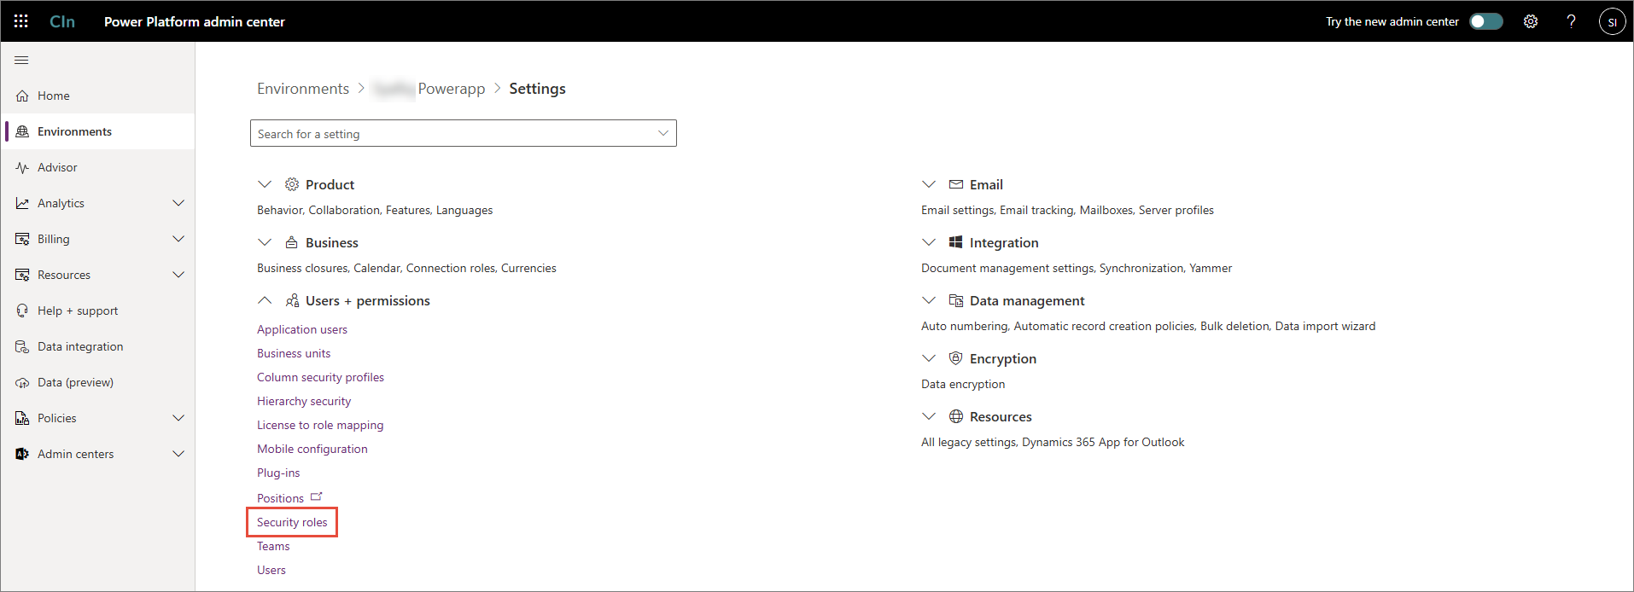
Task: Open the app launcher waffle icon
Action: [21, 21]
